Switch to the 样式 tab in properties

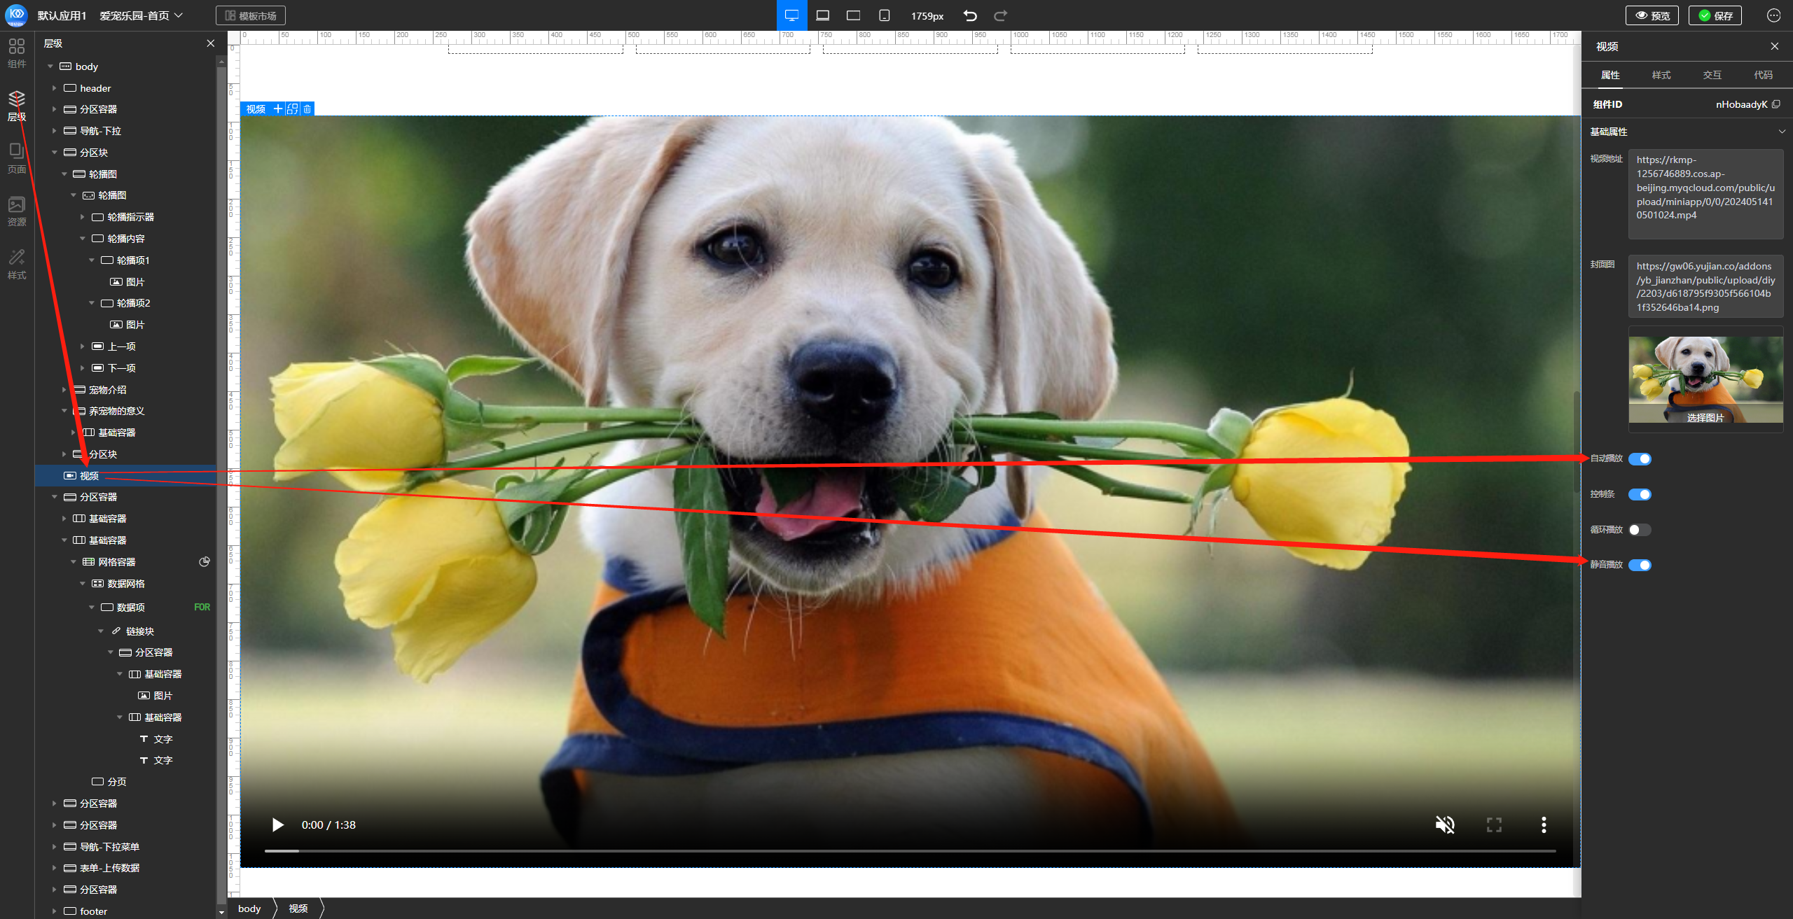coord(1661,75)
